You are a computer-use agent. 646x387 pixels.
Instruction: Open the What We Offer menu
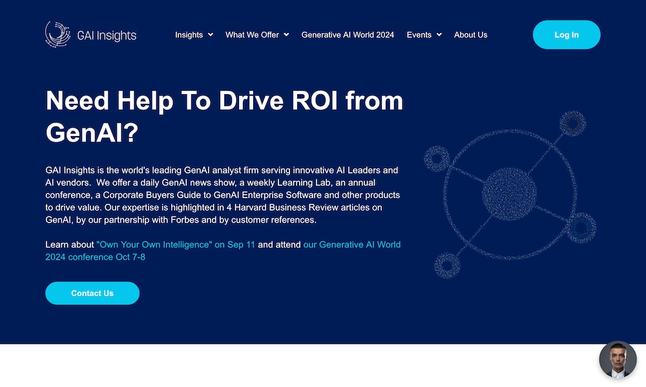(252, 35)
